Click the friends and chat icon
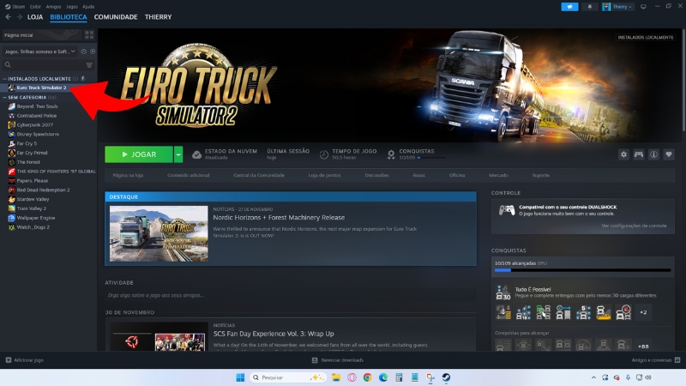This screenshot has width=686, height=386. pos(677,360)
